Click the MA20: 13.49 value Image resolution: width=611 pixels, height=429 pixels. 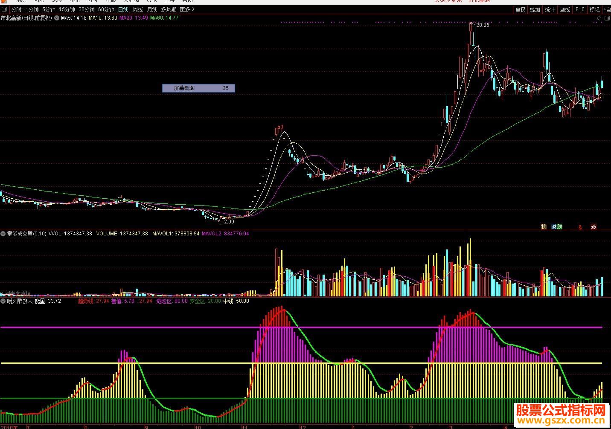point(134,18)
